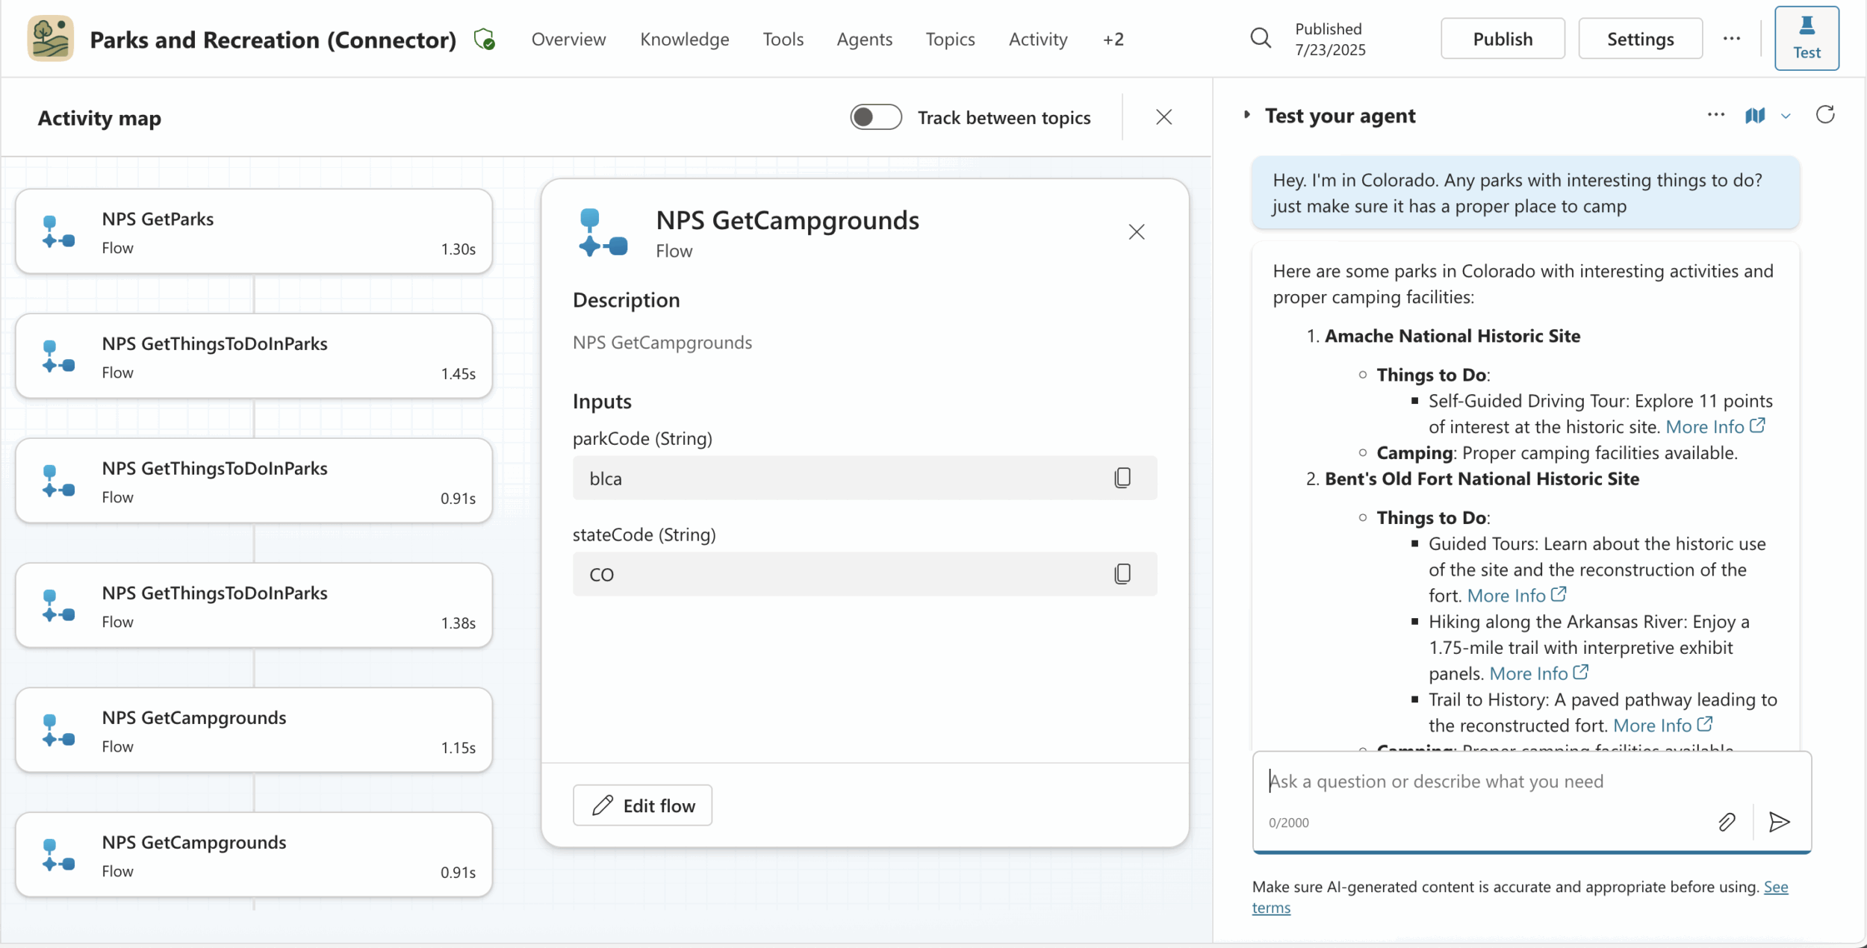Open the Knowledge tab
Screen dimensions: 1867x948
684,39
